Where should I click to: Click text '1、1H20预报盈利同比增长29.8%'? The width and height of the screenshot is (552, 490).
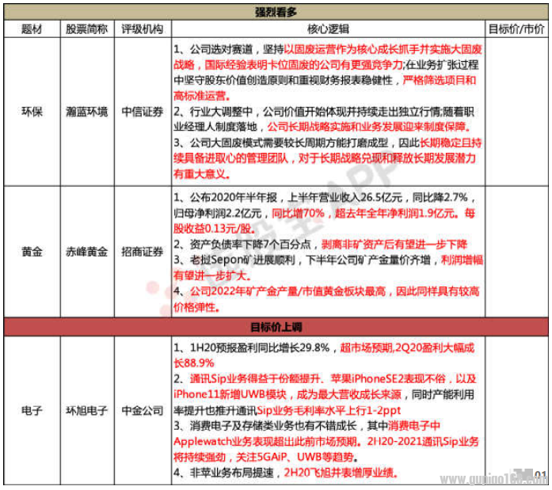pyautogui.click(x=251, y=348)
